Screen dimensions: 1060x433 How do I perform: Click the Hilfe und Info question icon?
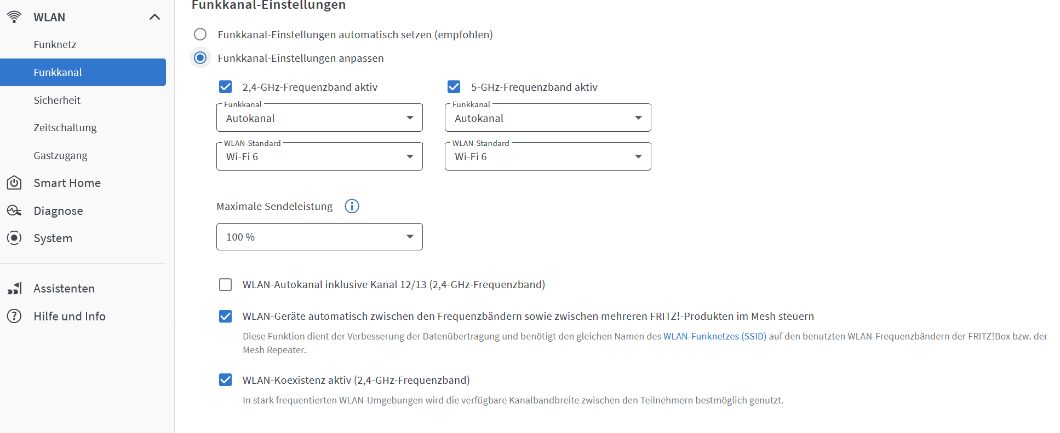(14, 316)
